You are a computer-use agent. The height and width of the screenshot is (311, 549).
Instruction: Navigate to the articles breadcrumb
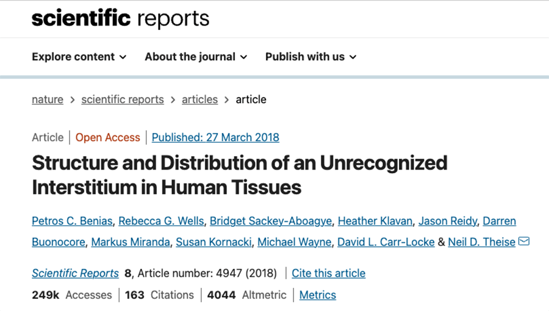[x=199, y=99]
